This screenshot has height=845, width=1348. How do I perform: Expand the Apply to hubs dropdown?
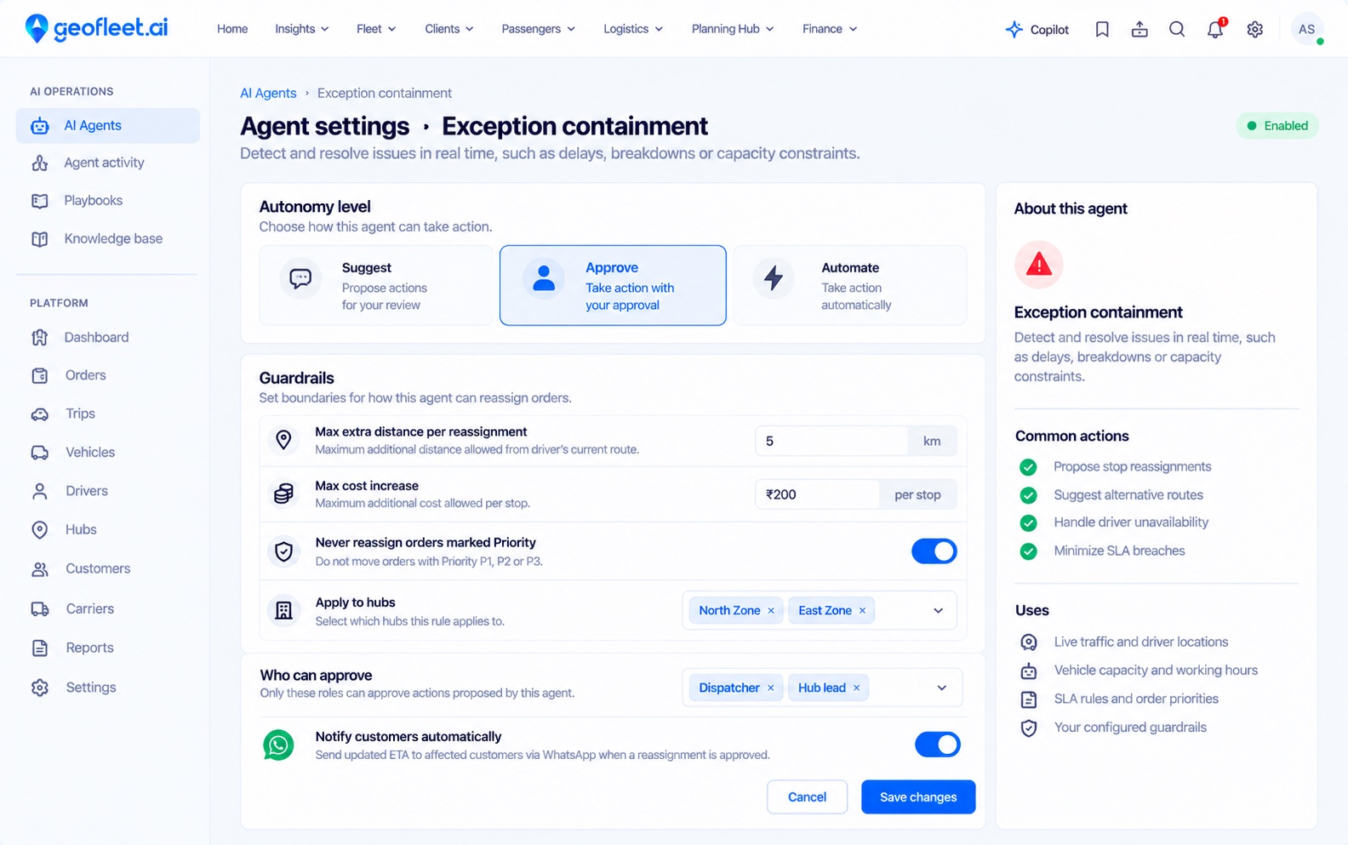(x=939, y=611)
